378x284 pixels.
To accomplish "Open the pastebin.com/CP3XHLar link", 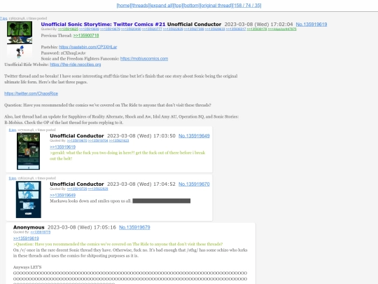I will [x=88, y=47].
